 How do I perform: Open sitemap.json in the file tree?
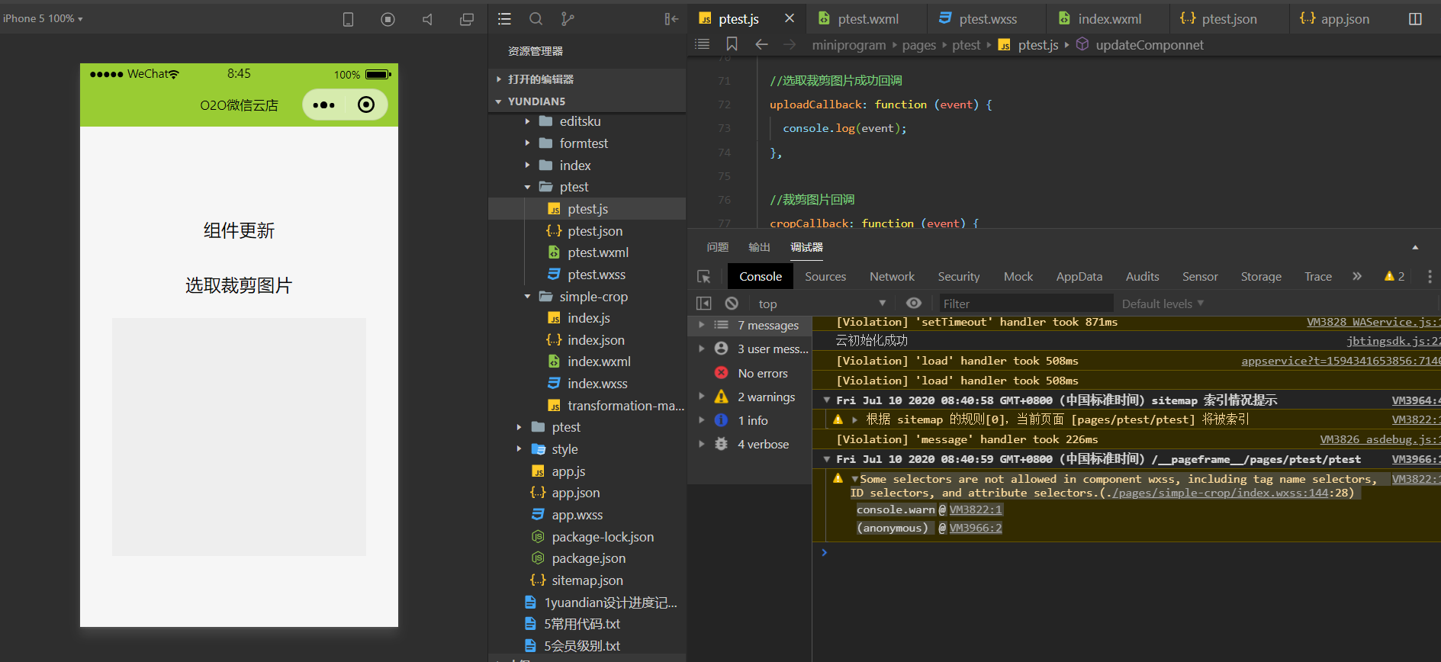[587, 580]
